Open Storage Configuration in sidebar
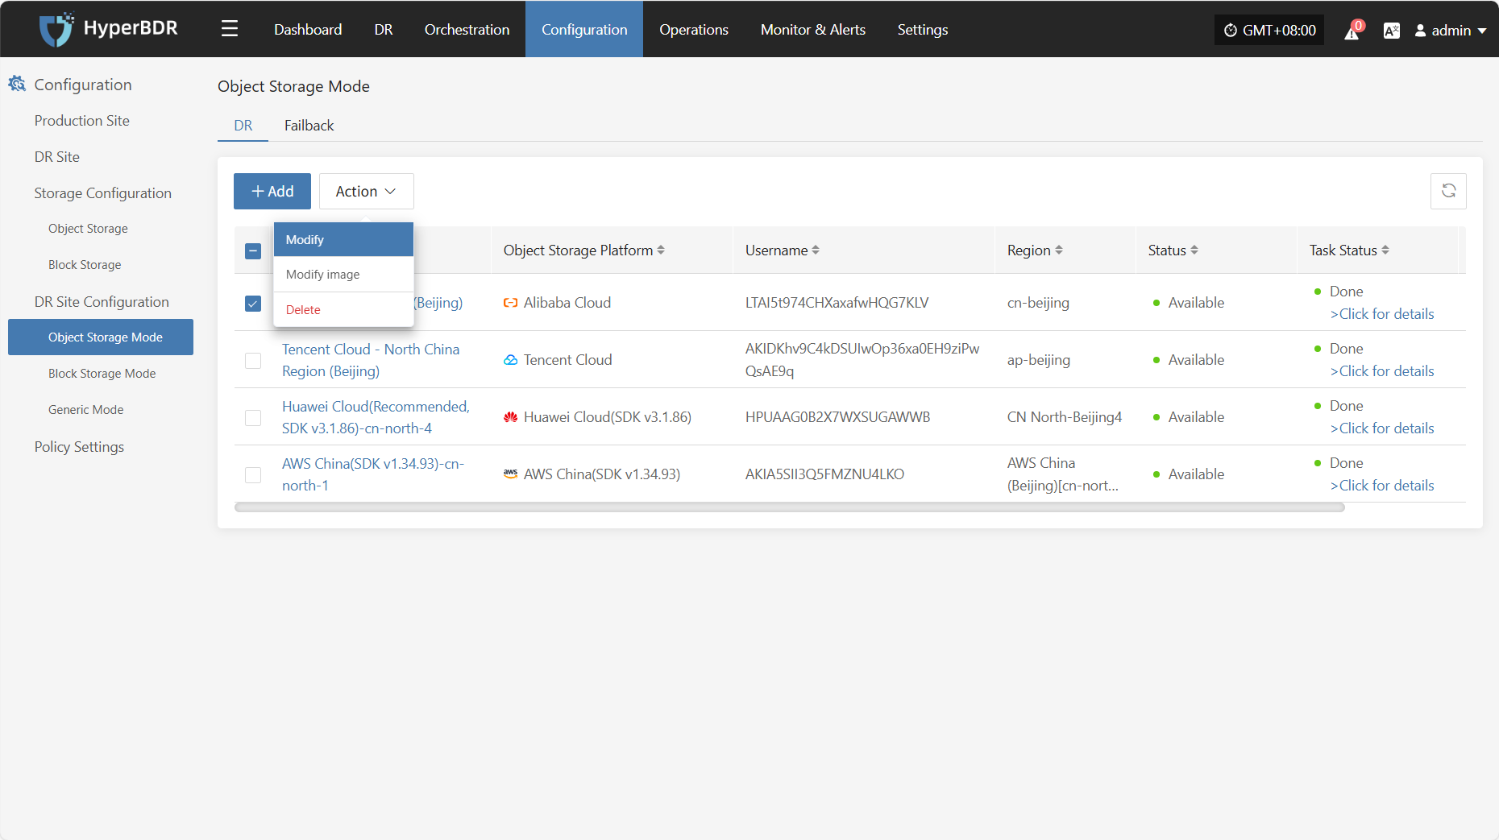 [x=103, y=192]
